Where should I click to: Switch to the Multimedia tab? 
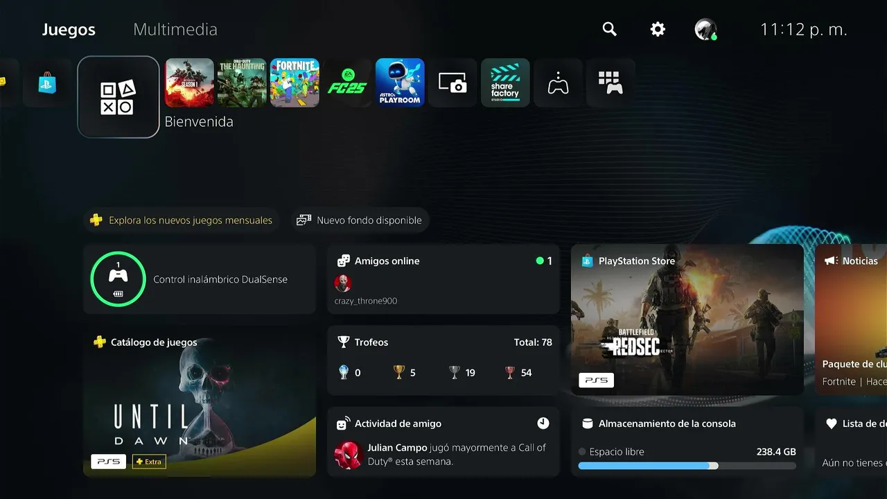(x=175, y=30)
